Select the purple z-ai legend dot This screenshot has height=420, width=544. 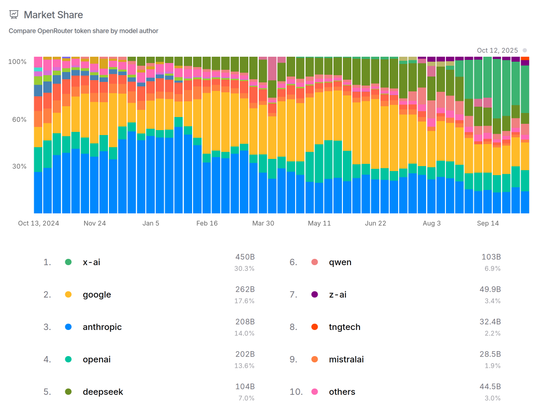coord(315,294)
